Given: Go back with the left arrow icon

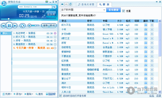Looking at the screenshot, I should (x=62, y=4).
